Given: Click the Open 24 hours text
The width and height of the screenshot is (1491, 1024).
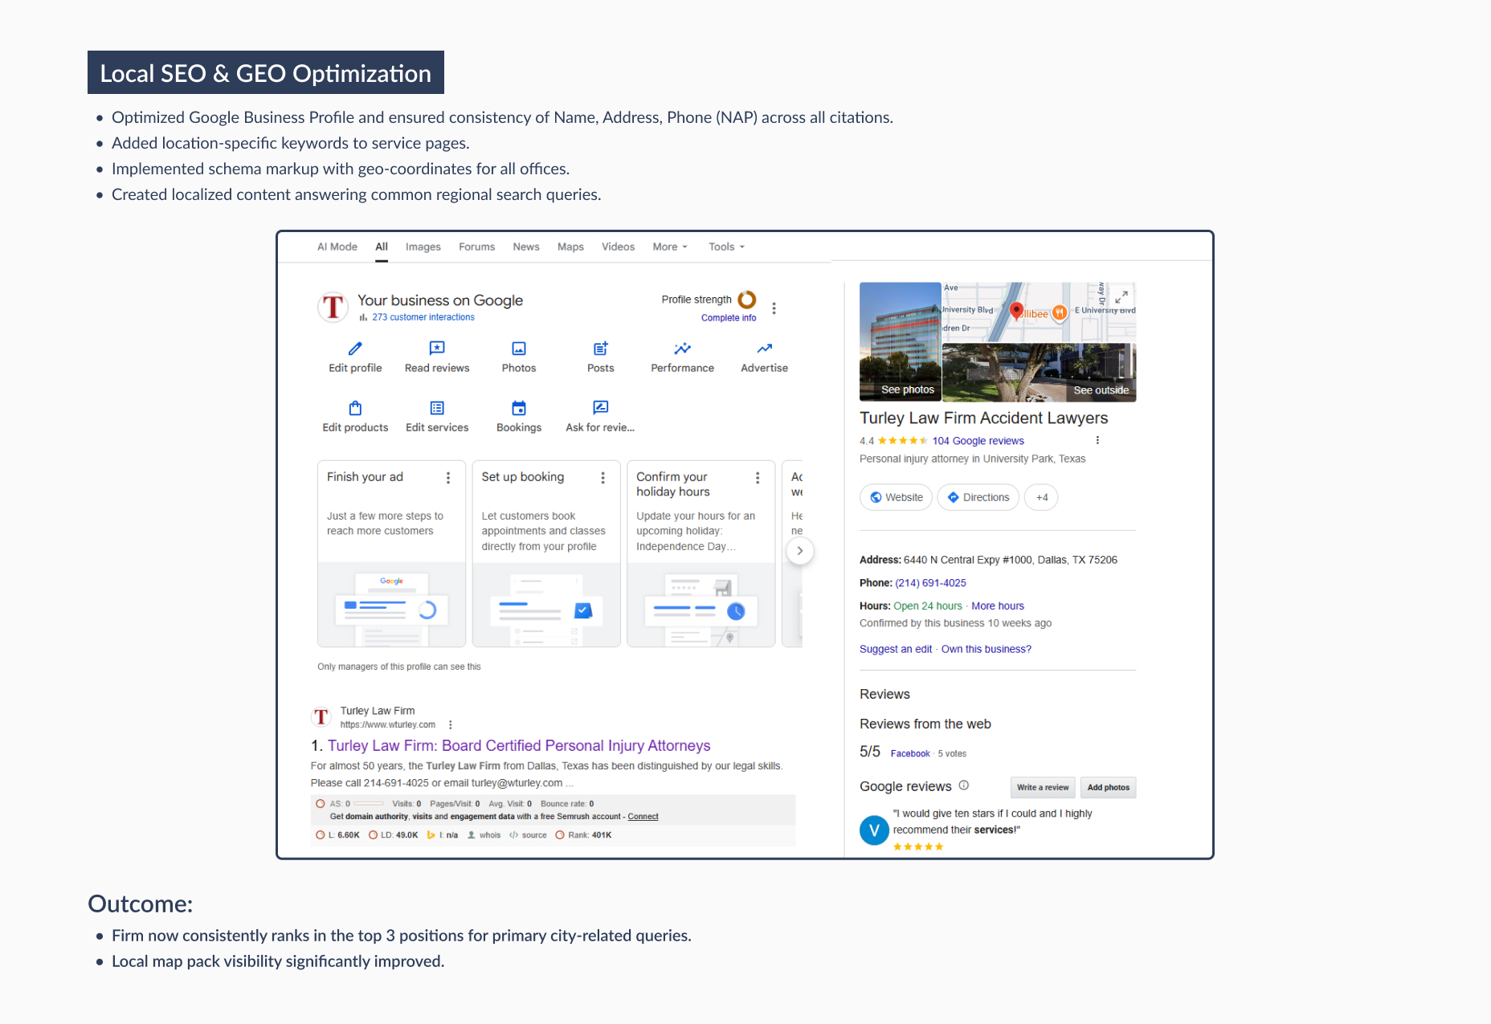Looking at the screenshot, I should [928, 606].
